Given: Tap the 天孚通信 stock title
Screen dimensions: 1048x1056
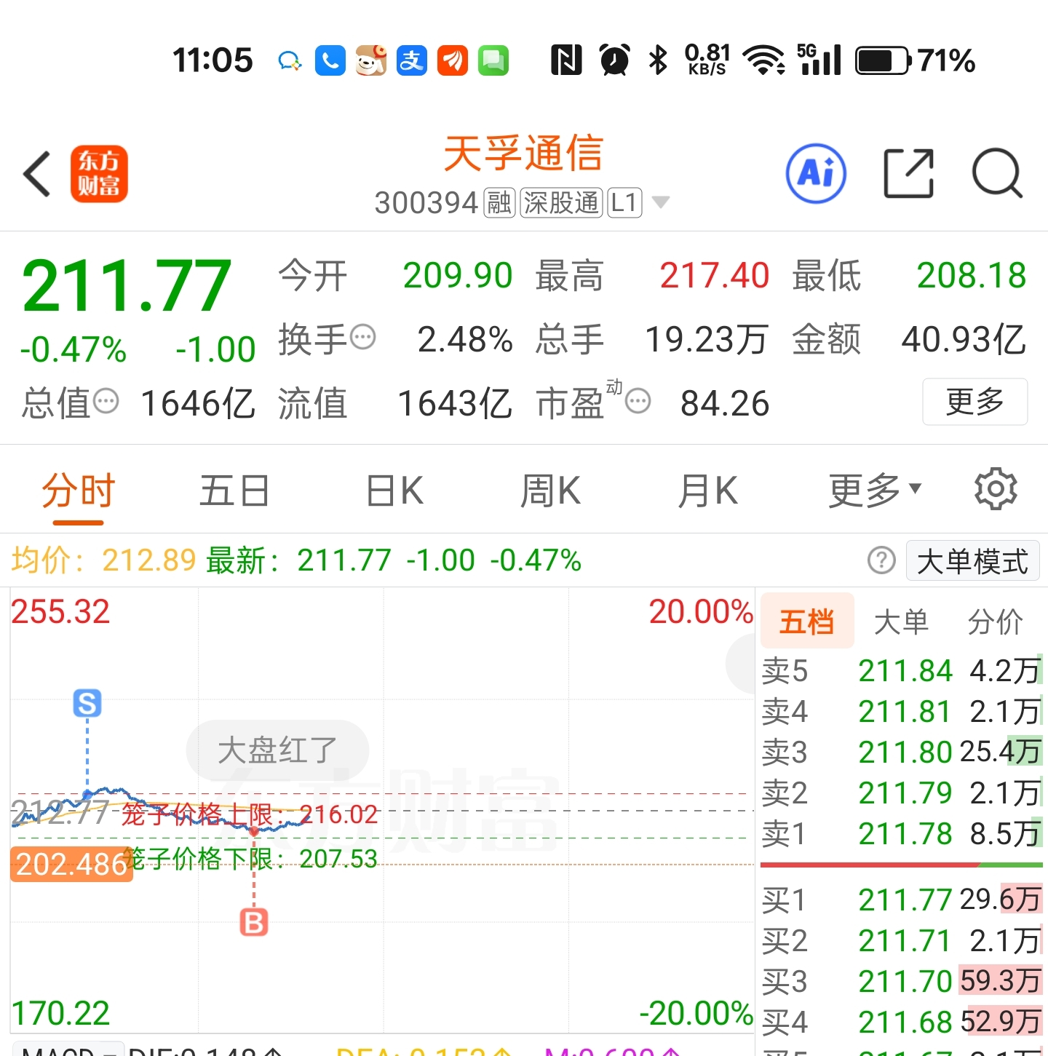Looking at the screenshot, I should tap(523, 154).
